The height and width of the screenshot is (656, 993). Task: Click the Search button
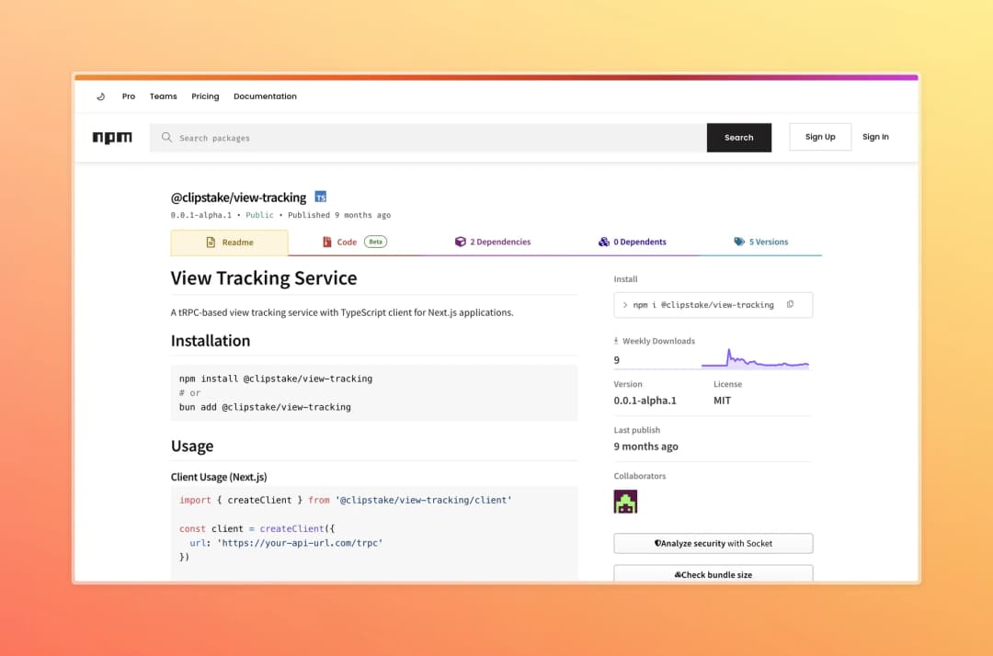tap(739, 137)
